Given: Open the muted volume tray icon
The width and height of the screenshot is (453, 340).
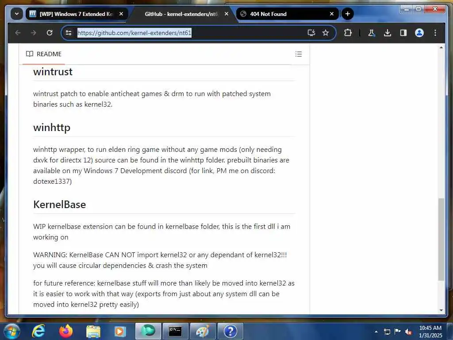Looking at the screenshot, I should (x=408, y=332).
